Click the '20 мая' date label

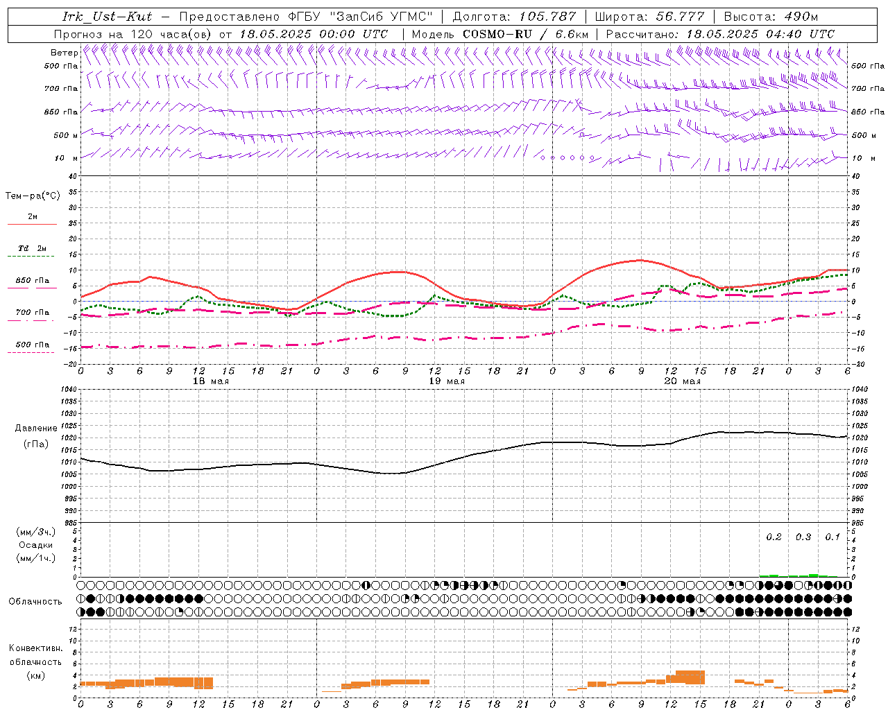[x=683, y=381]
